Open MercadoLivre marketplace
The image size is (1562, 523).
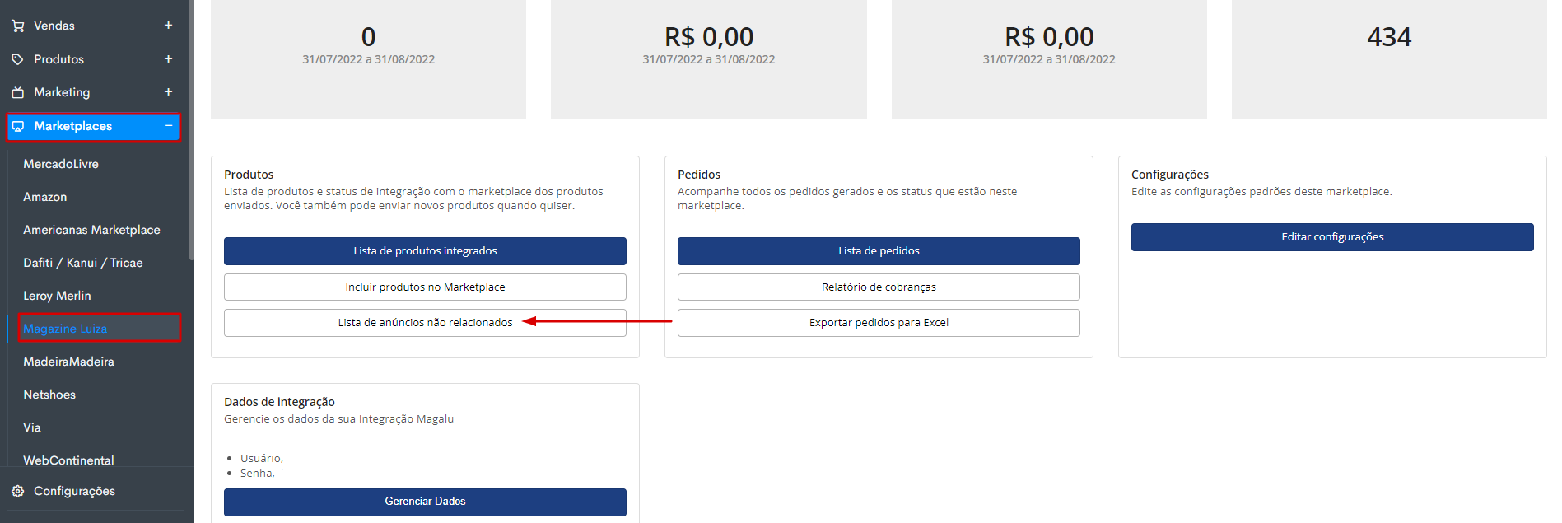61,164
